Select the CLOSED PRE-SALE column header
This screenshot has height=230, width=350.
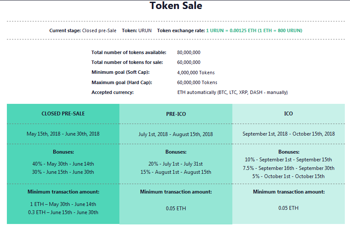tap(63, 114)
